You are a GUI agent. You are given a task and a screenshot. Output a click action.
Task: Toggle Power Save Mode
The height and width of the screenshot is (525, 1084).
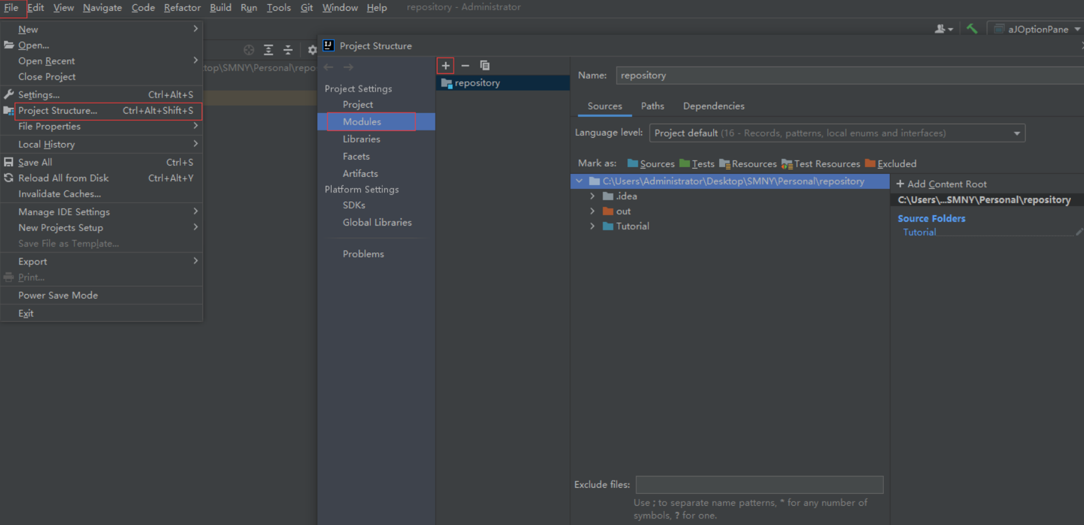(101, 295)
